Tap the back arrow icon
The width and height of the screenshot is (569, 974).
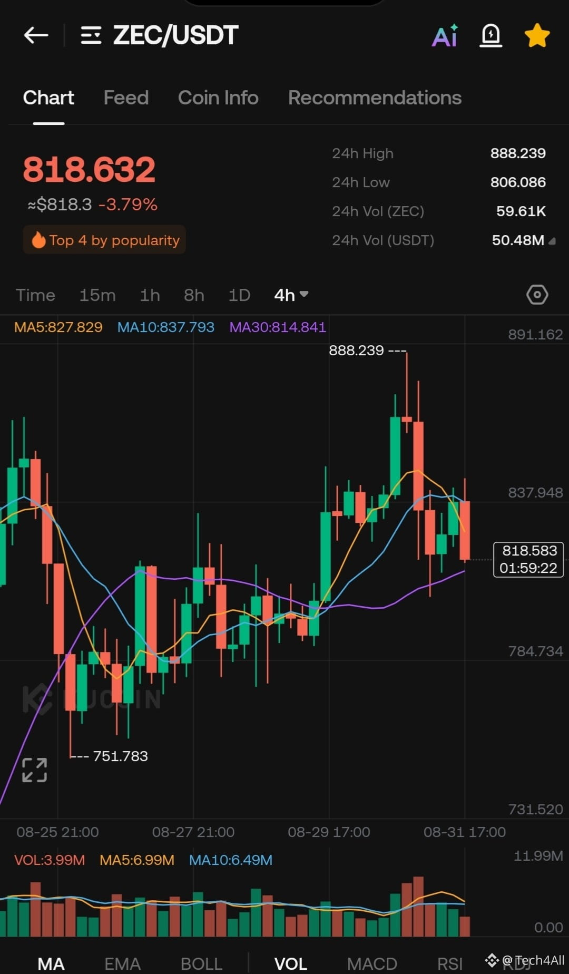(36, 35)
